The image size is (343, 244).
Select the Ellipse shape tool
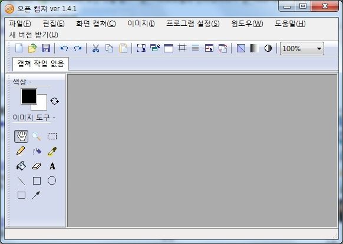click(52, 181)
